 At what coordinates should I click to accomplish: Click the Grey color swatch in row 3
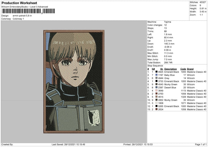(156, 78)
